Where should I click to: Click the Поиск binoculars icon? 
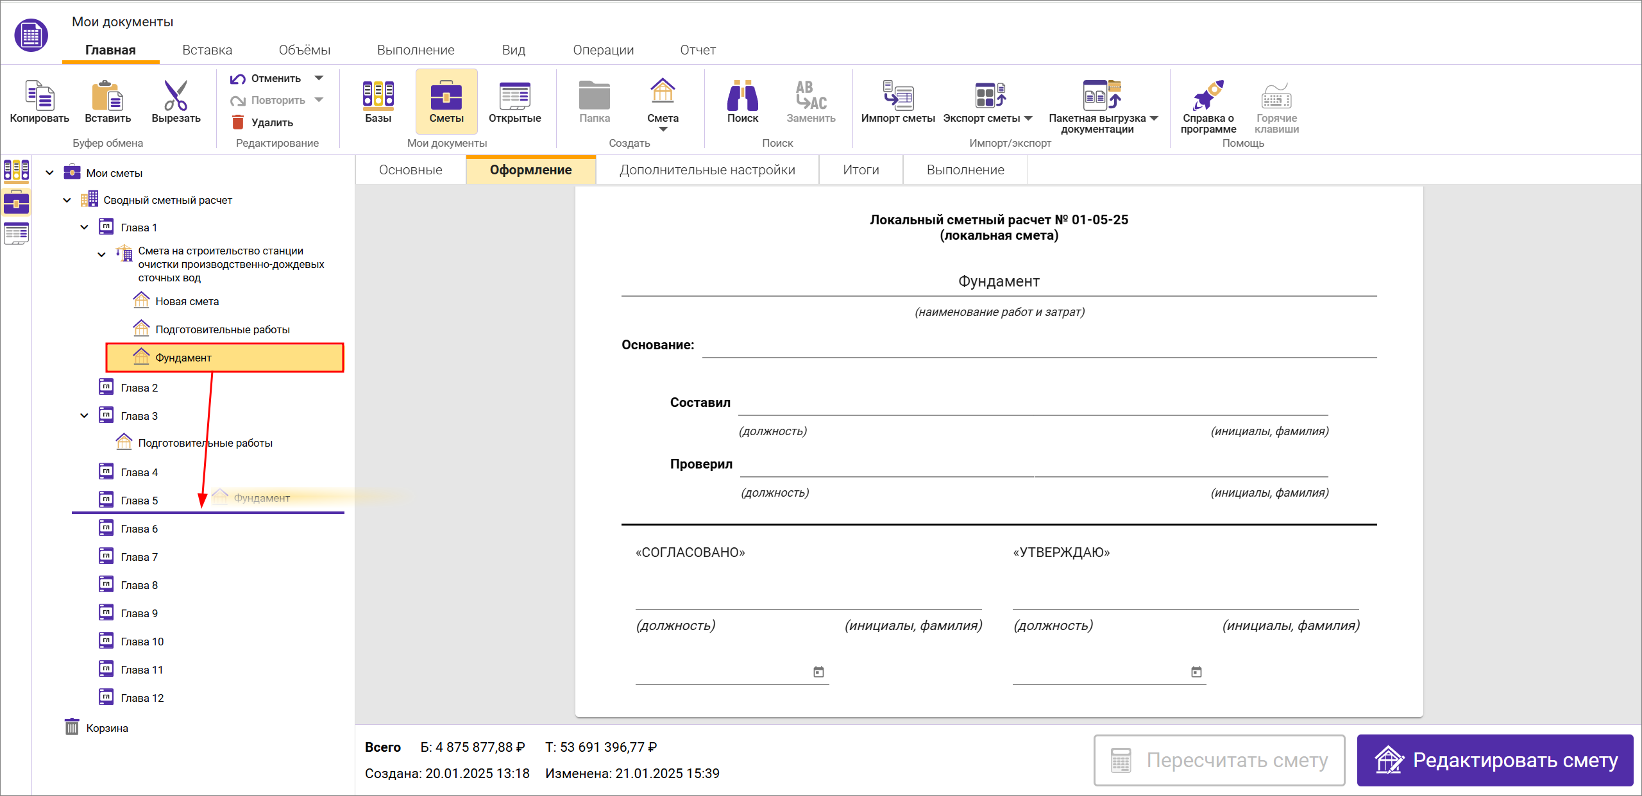click(742, 96)
